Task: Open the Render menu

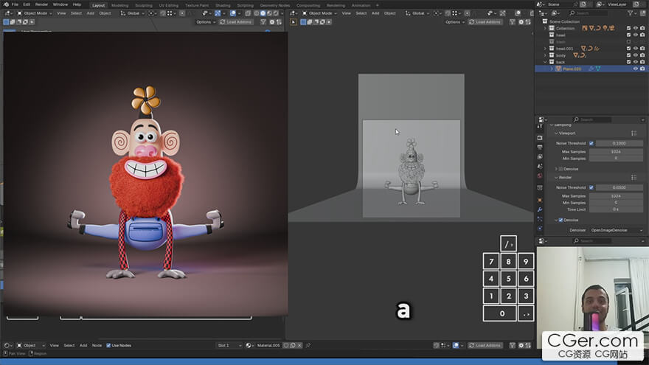Action: (41, 4)
